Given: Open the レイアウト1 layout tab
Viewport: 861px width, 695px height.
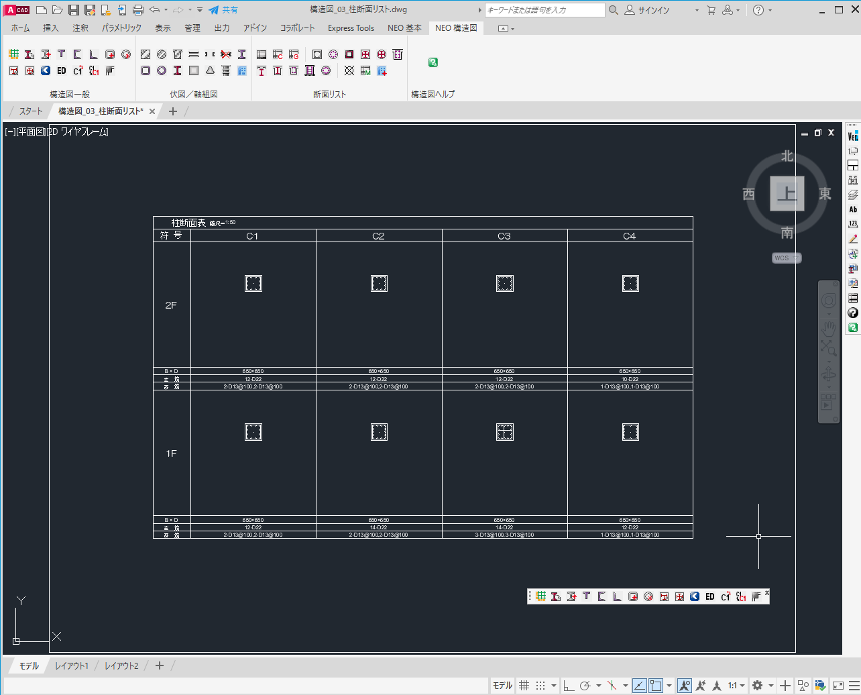Looking at the screenshot, I should pos(72,665).
